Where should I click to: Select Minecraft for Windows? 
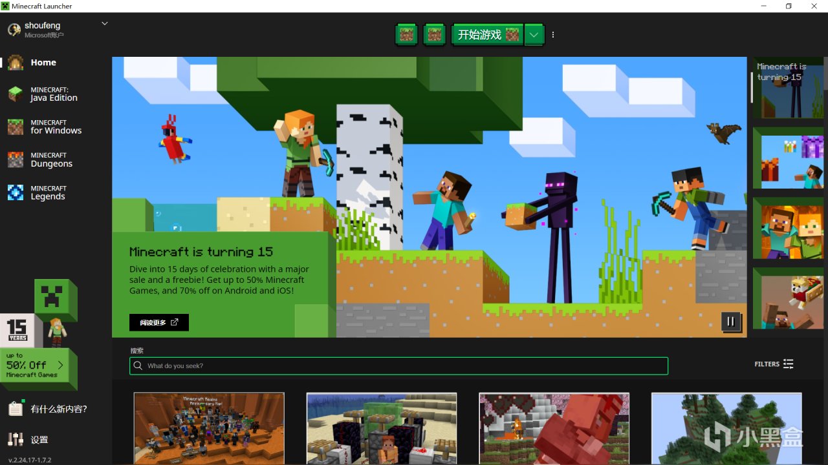[56, 127]
